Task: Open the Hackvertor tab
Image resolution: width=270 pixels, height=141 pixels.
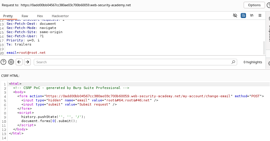Action: [60, 16]
